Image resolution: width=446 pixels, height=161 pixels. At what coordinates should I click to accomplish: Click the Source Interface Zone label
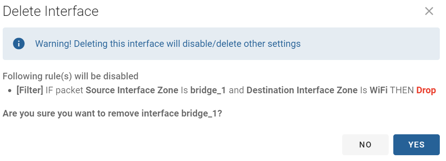coord(132,90)
